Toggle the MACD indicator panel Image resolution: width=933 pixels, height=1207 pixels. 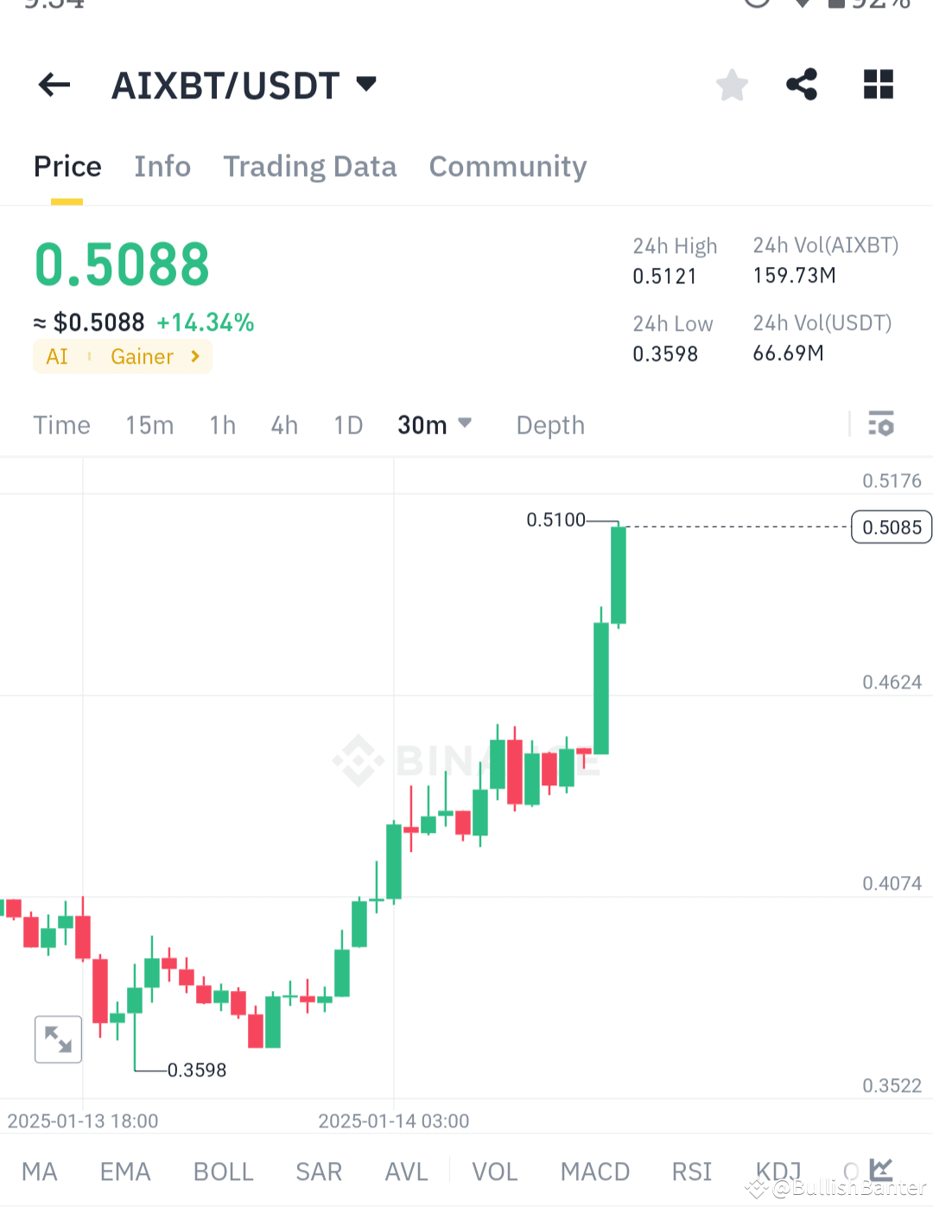click(x=595, y=1172)
